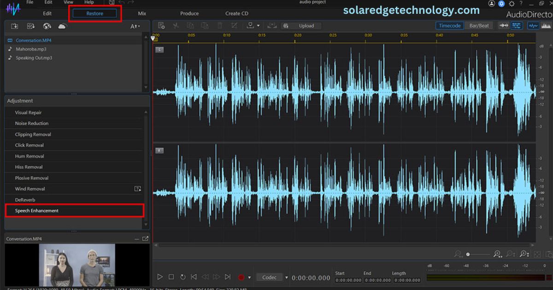Click the Conversation.MP4 video preview thumbnail
This screenshot has height=290, width=553.
click(x=77, y=265)
